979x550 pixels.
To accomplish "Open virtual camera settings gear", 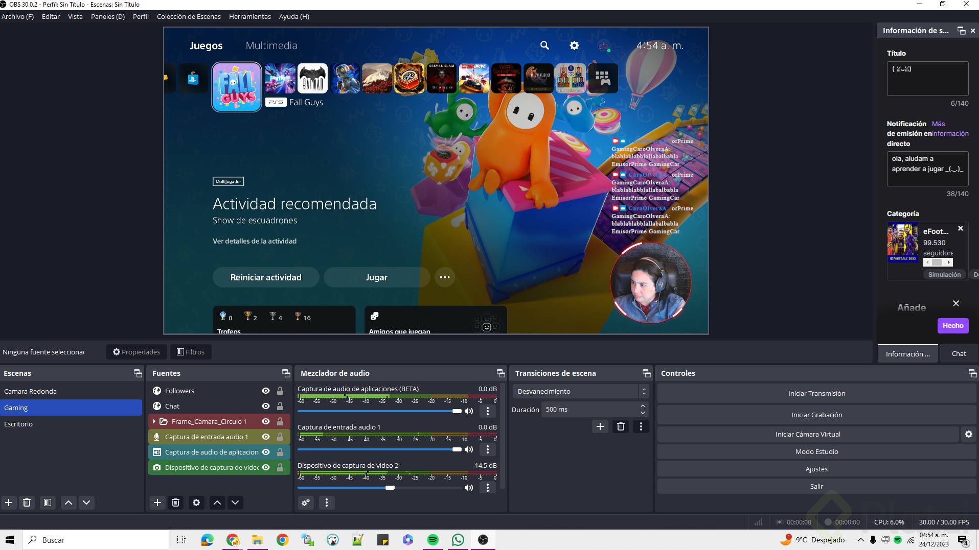I will [969, 434].
